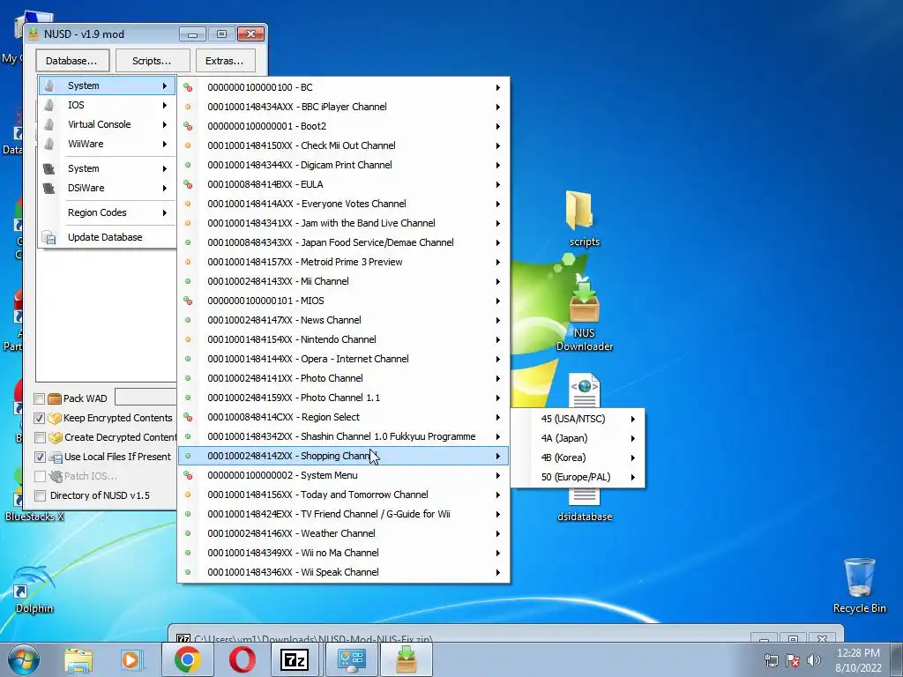
Task: Click the submenu arrow for News Channel
Action: pos(497,320)
